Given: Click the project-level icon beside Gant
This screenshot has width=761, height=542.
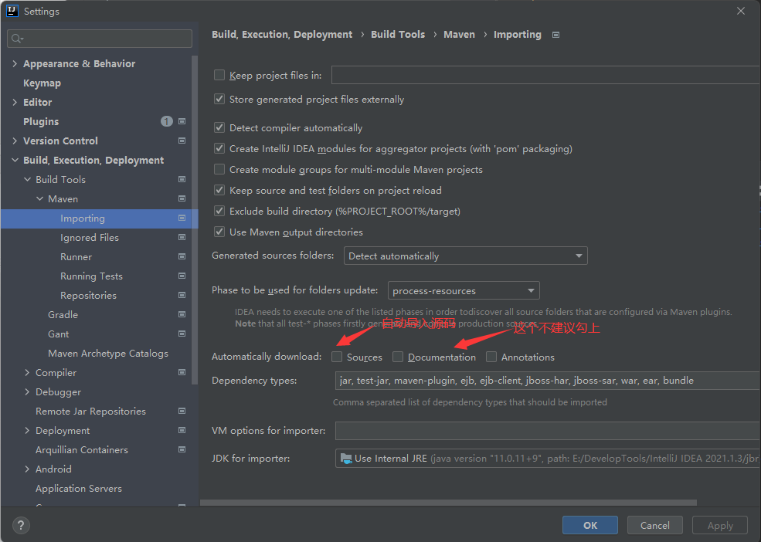Looking at the screenshot, I should click(182, 334).
